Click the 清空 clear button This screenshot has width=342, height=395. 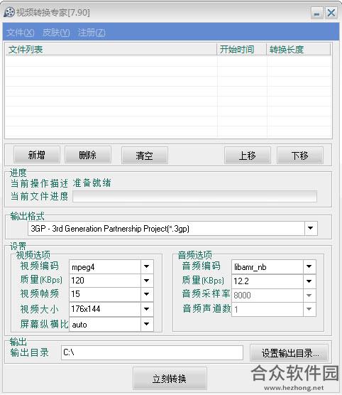coord(145,156)
